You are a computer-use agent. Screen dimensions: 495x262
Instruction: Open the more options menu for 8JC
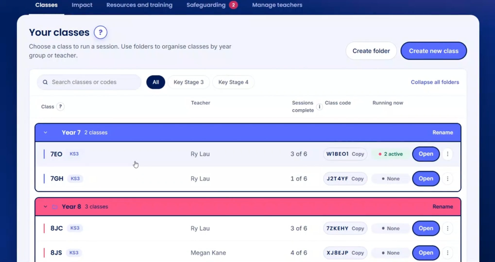click(447, 228)
